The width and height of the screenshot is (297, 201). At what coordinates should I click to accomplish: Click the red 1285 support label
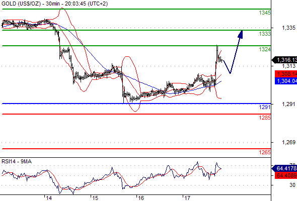265,118
